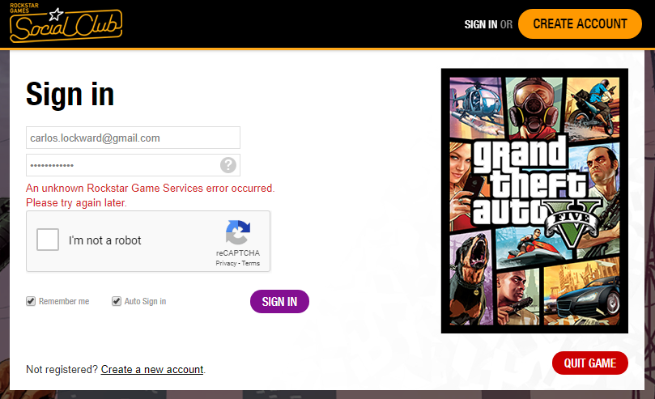This screenshot has width=655, height=399.
Task: Focus the password input field
Action: click(x=133, y=165)
